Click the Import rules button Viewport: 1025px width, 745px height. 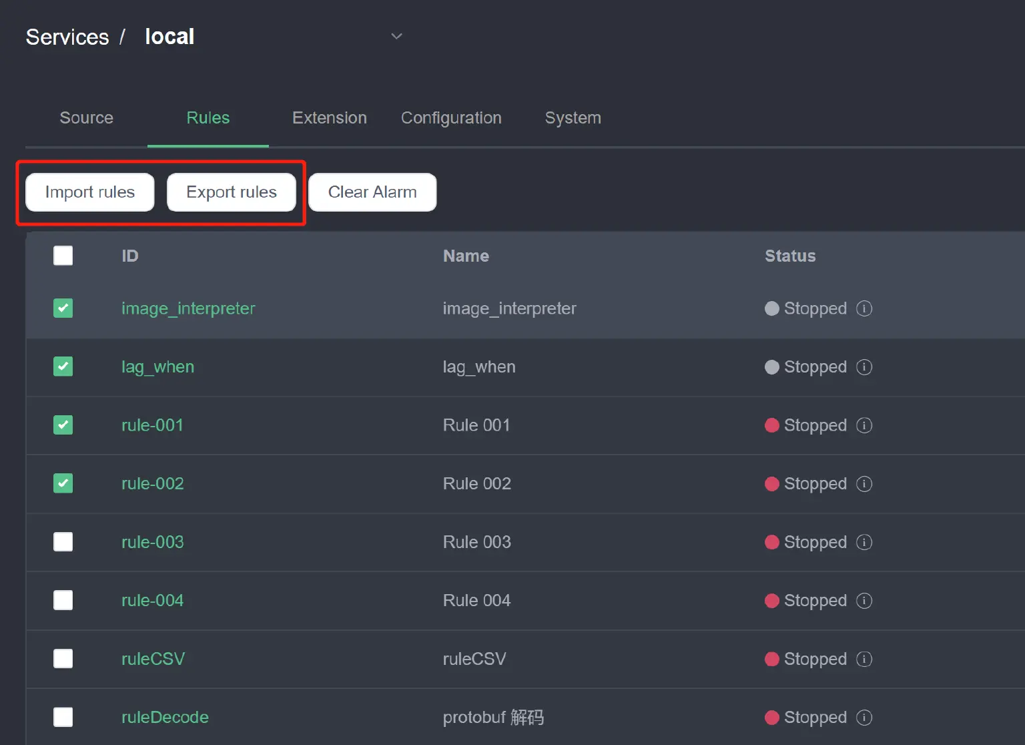click(x=90, y=192)
